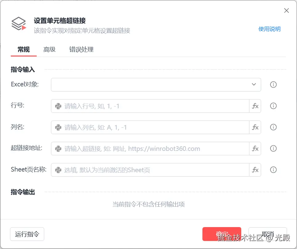Confirm with the red 确定 button
The image size is (297, 249).
coord(222,234)
